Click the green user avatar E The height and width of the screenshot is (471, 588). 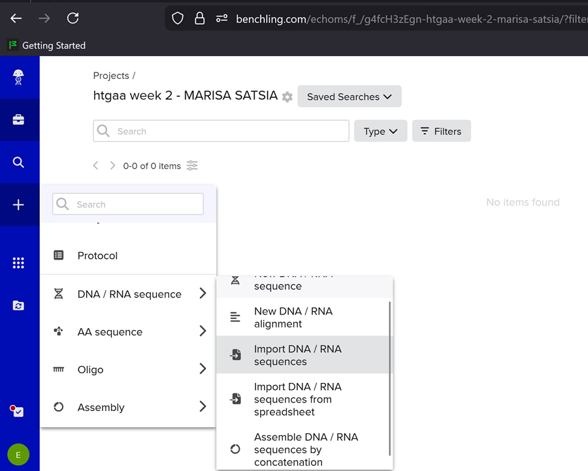[x=18, y=455]
